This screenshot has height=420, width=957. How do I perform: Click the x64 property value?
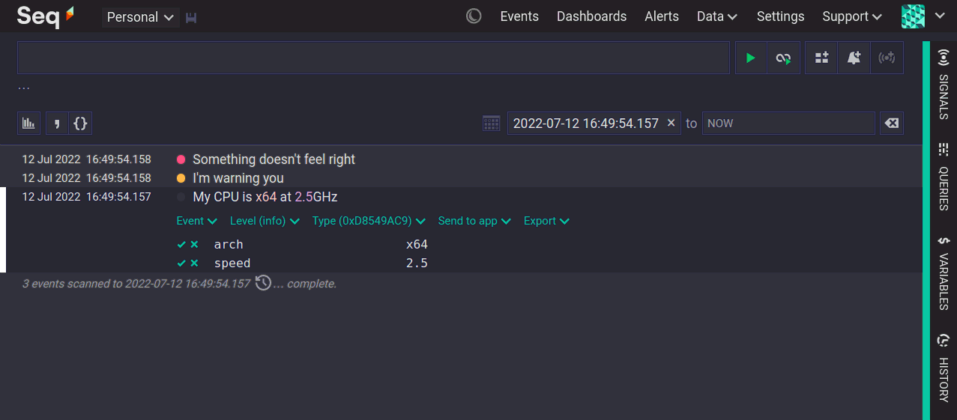[417, 244]
